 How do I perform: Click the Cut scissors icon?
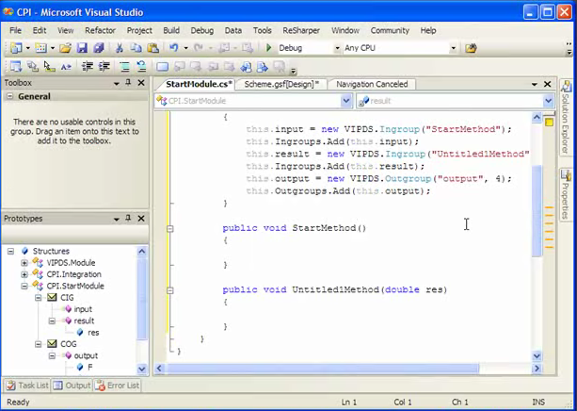click(x=121, y=48)
